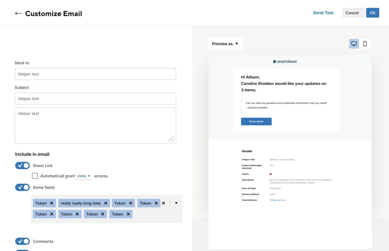
Task: Click the Cancel button
Action: coord(352,13)
